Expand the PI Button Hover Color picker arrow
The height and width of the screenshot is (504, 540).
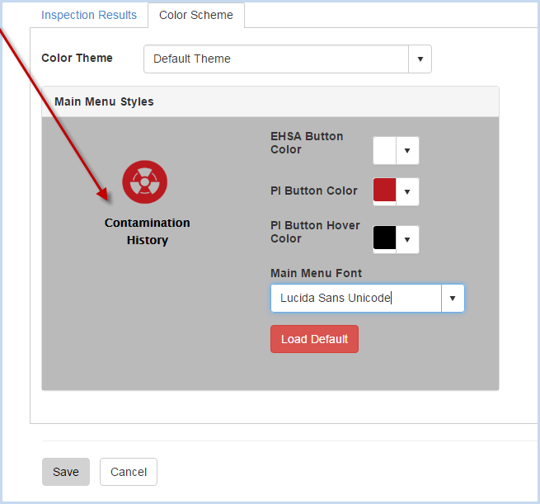407,240
